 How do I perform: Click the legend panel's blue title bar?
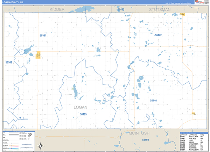(x=19, y=131)
